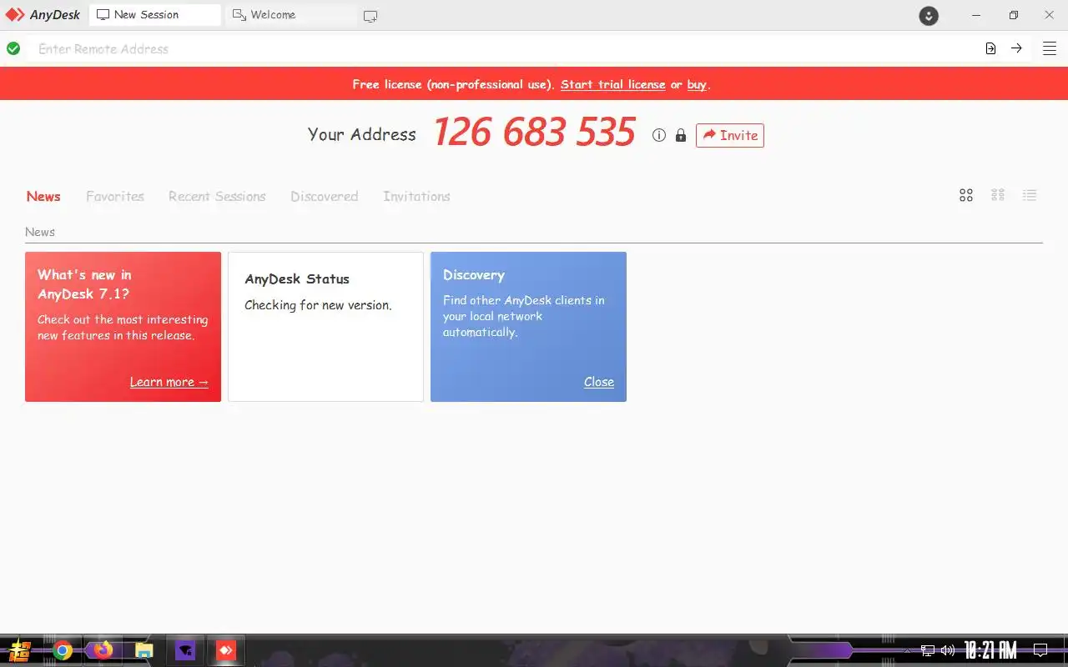Focus the Enter Remote Address field
Screen dimensions: 1068x667
coord(501,48)
